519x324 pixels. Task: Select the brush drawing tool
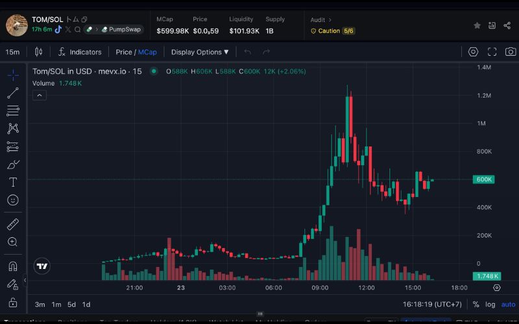(12, 165)
